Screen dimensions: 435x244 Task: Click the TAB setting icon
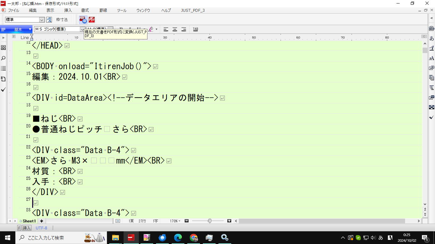pyautogui.click(x=196, y=29)
